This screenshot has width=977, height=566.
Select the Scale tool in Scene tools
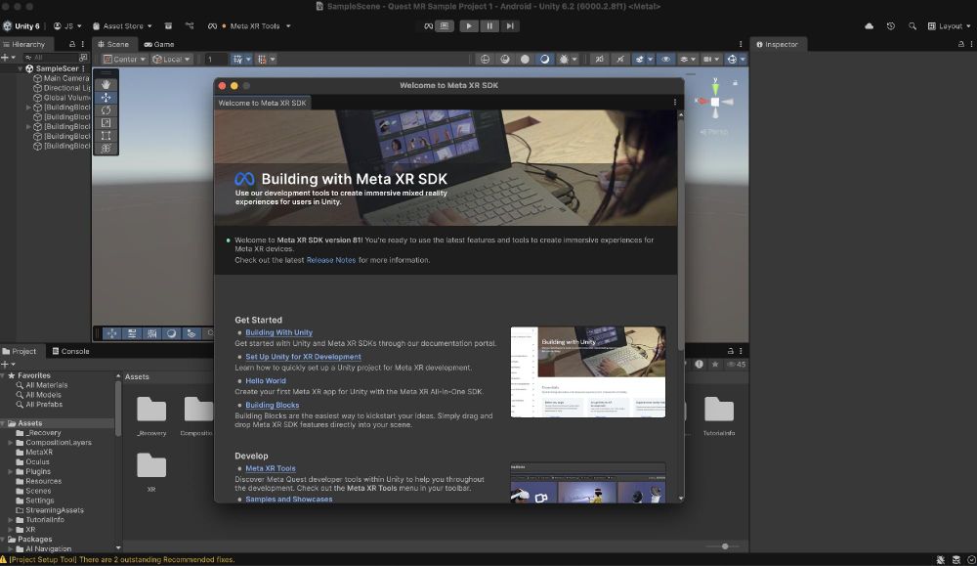pyautogui.click(x=106, y=123)
